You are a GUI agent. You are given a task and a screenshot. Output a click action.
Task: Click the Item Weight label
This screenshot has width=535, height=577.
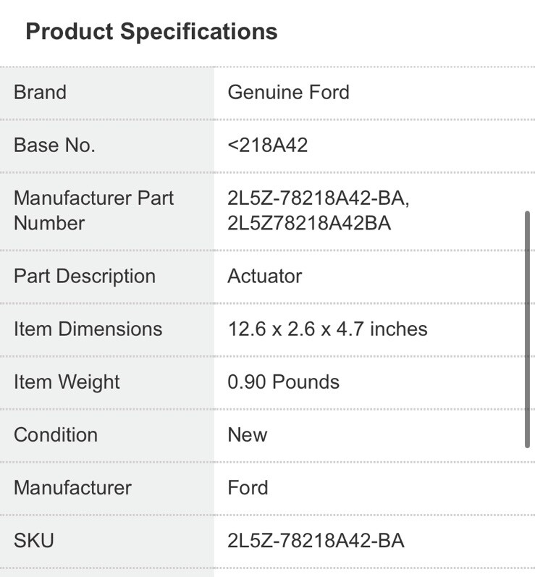tap(67, 382)
